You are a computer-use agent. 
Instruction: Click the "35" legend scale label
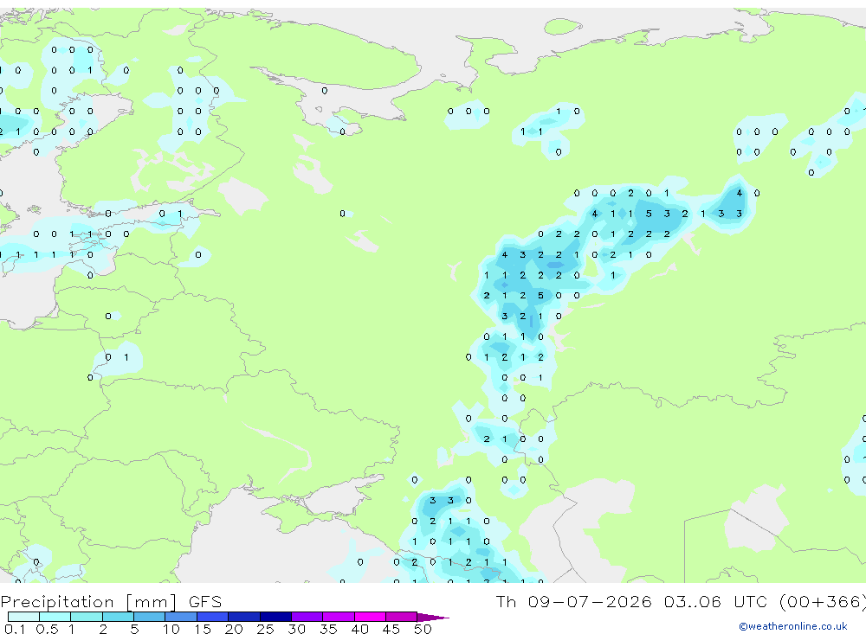point(328,629)
